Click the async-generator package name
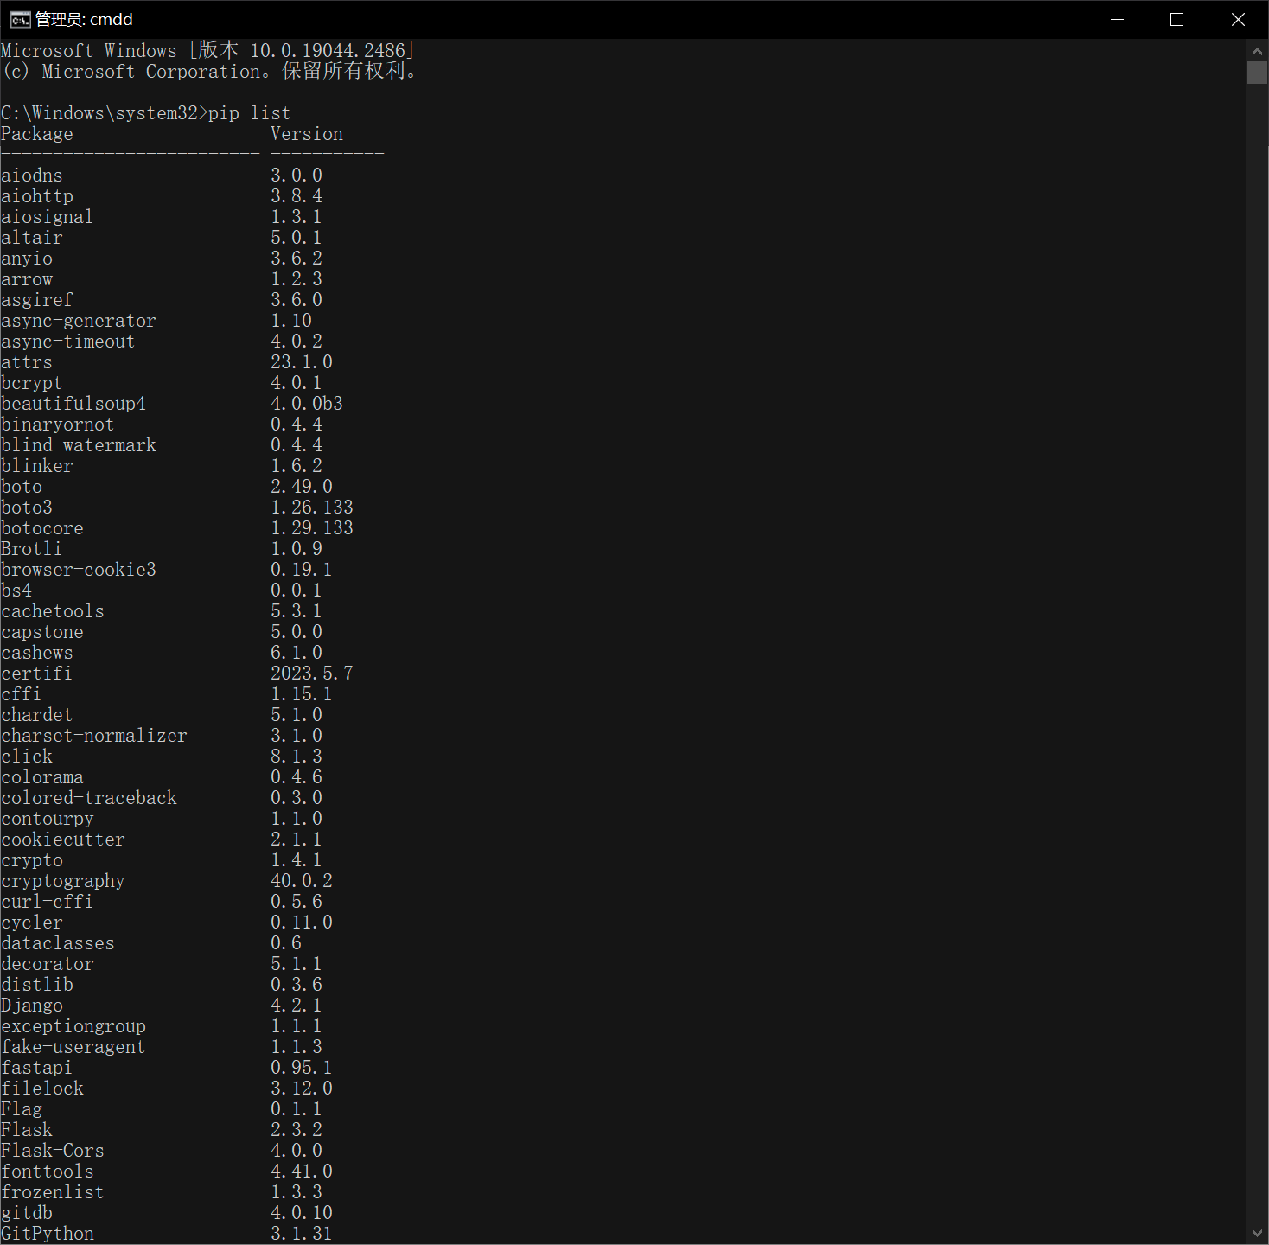The width and height of the screenshot is (1269, 1245). pyautogui.click(x=79, y=321)
